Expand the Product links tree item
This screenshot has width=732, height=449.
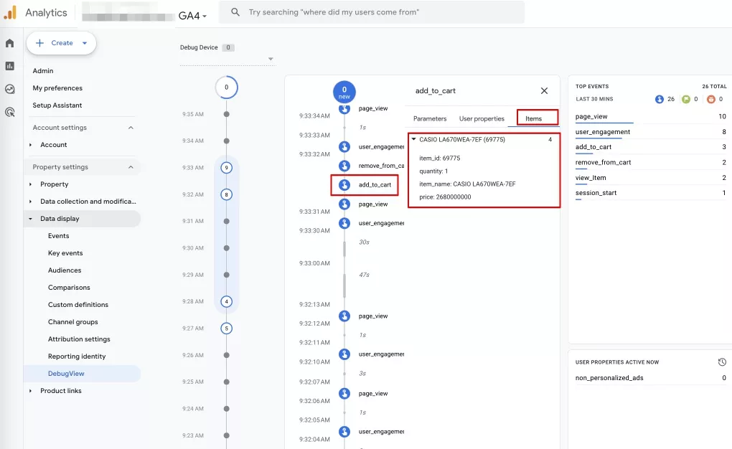click(x=30, y=391)
